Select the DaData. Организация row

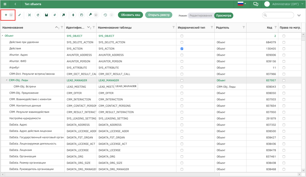[x=151, y=156]
